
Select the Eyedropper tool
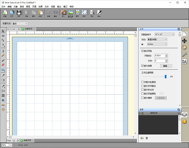click(x=3, y=75)
